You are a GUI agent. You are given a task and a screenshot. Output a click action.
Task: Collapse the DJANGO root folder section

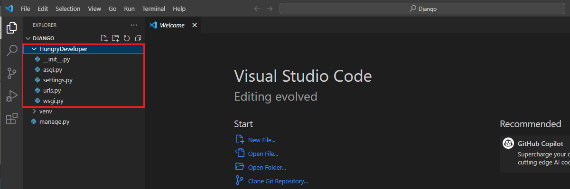[x=28, y=38]
